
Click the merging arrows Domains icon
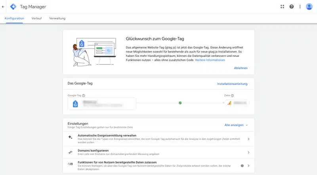coord(70,152)
